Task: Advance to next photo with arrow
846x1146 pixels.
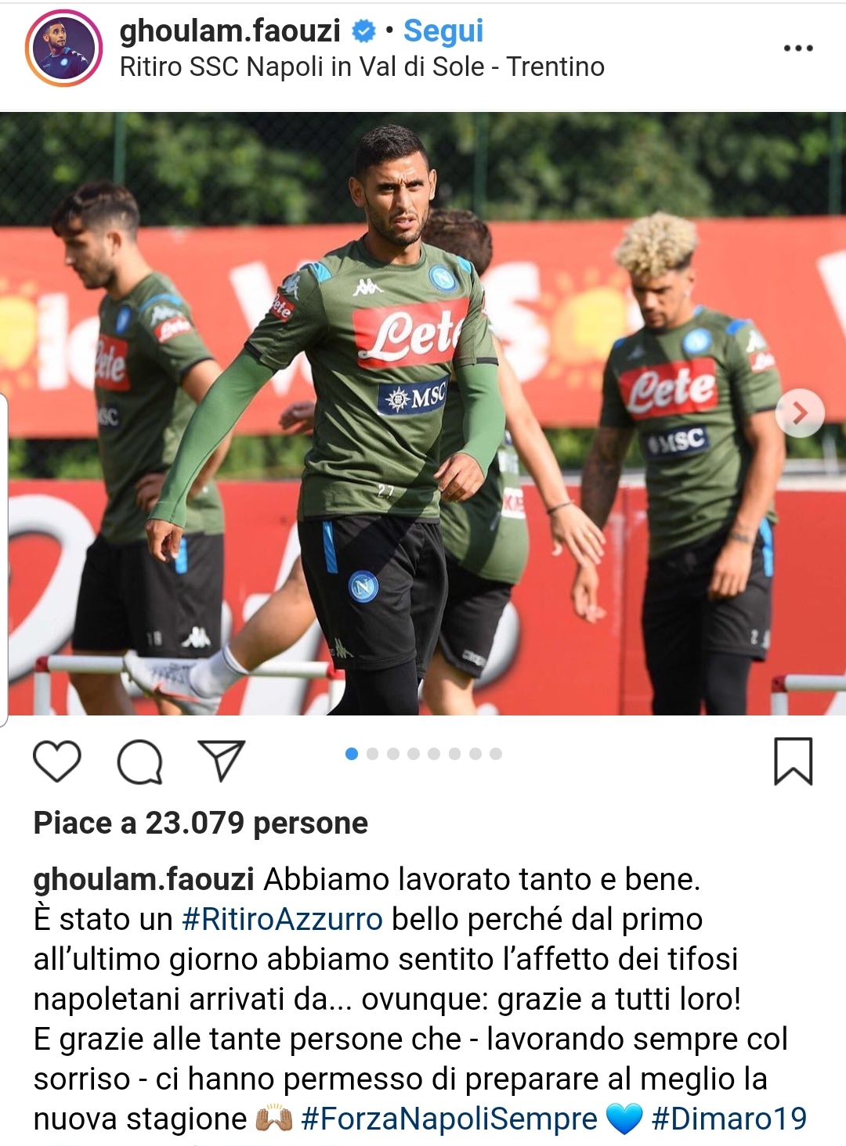Action: 800,413
